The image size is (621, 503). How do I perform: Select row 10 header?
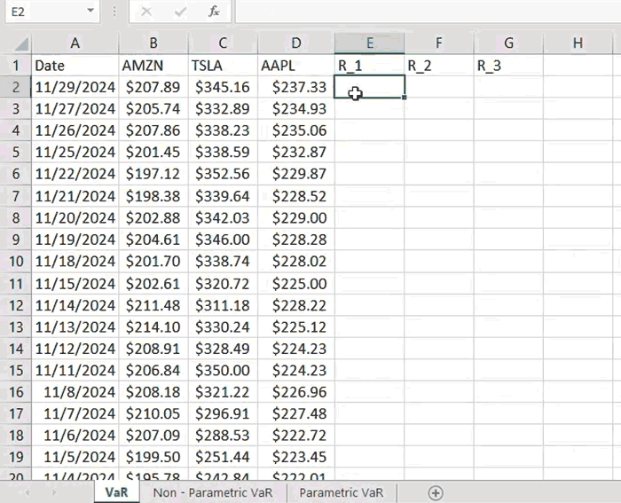click(x=16, y=262)
